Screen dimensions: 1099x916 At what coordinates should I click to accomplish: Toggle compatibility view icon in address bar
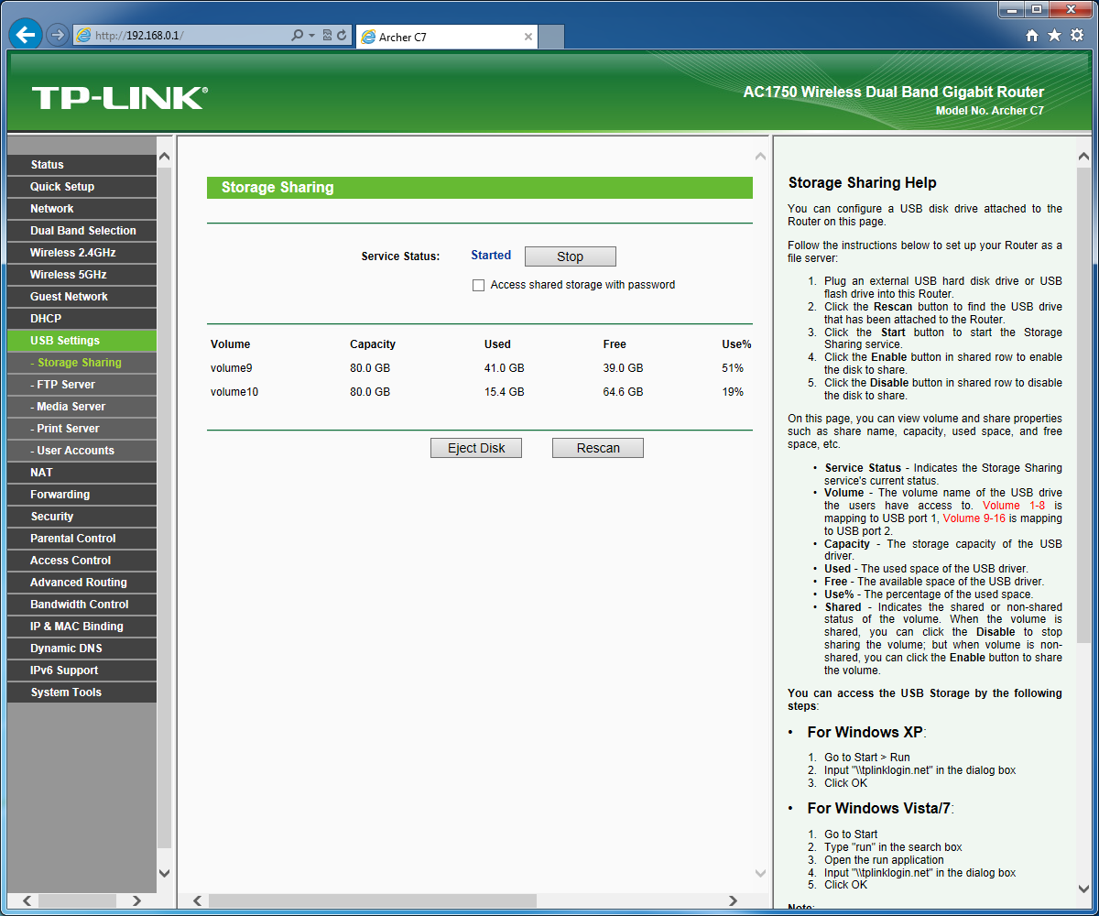tap(326, 36)
